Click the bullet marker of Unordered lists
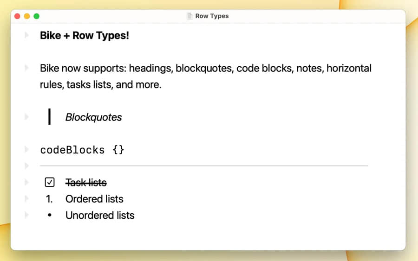Screen dimensions: 418x261 tap(50, 216)
